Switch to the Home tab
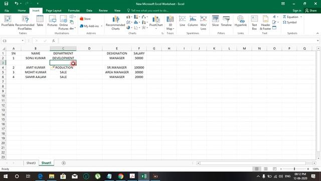The height and width of the screenshot is (181, 321). coord(22,11)
